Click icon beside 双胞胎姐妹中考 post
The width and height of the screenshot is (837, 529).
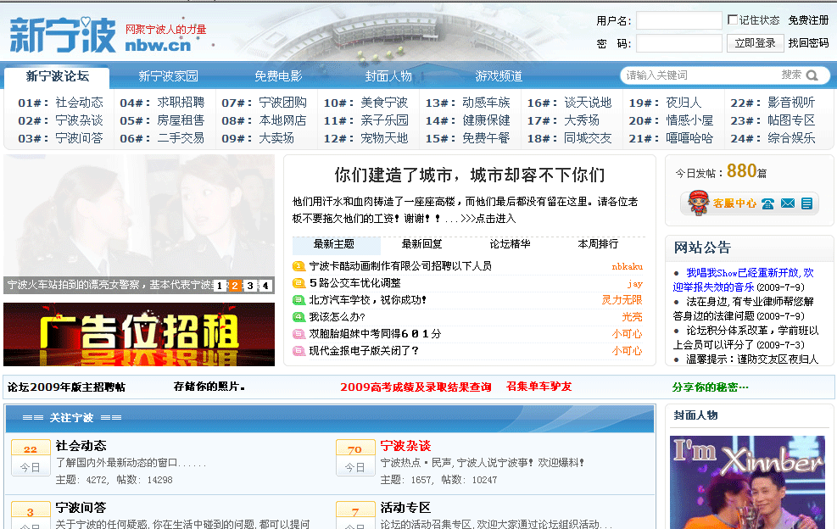pos(299,334)
